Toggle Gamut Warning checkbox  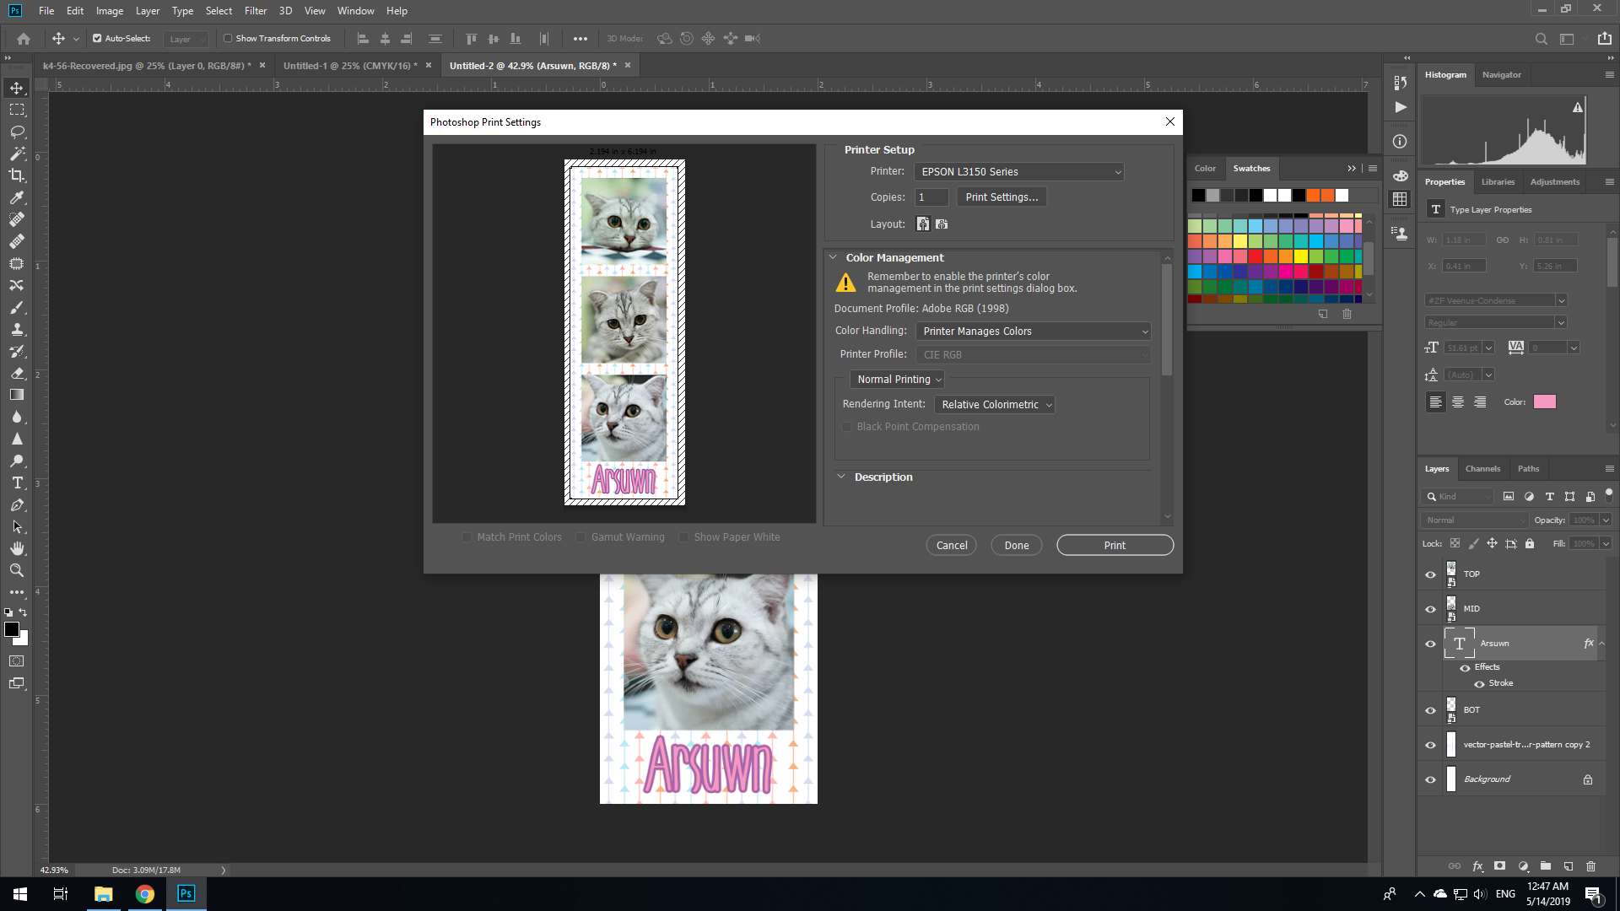tap(580, 537)
